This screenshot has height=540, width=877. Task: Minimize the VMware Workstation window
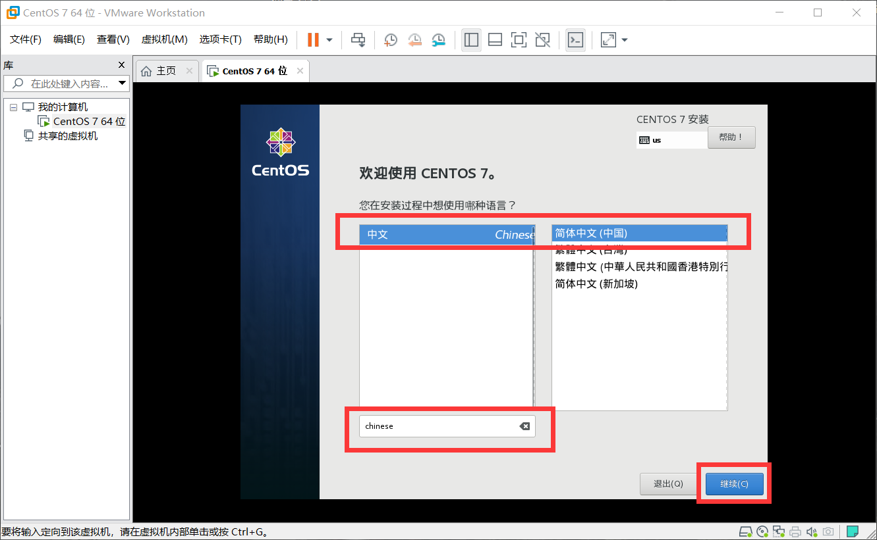(x=779, y=12)
